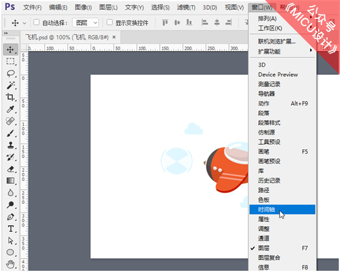Image resolution: width=340 pixels, height=272 pixels.
Task: Select the Blur tool
Action: point(10,193)
